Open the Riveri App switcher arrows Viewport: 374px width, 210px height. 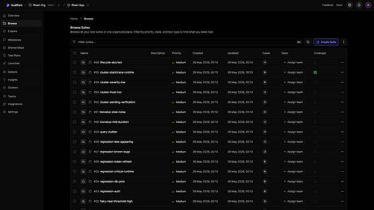(87, 5)
